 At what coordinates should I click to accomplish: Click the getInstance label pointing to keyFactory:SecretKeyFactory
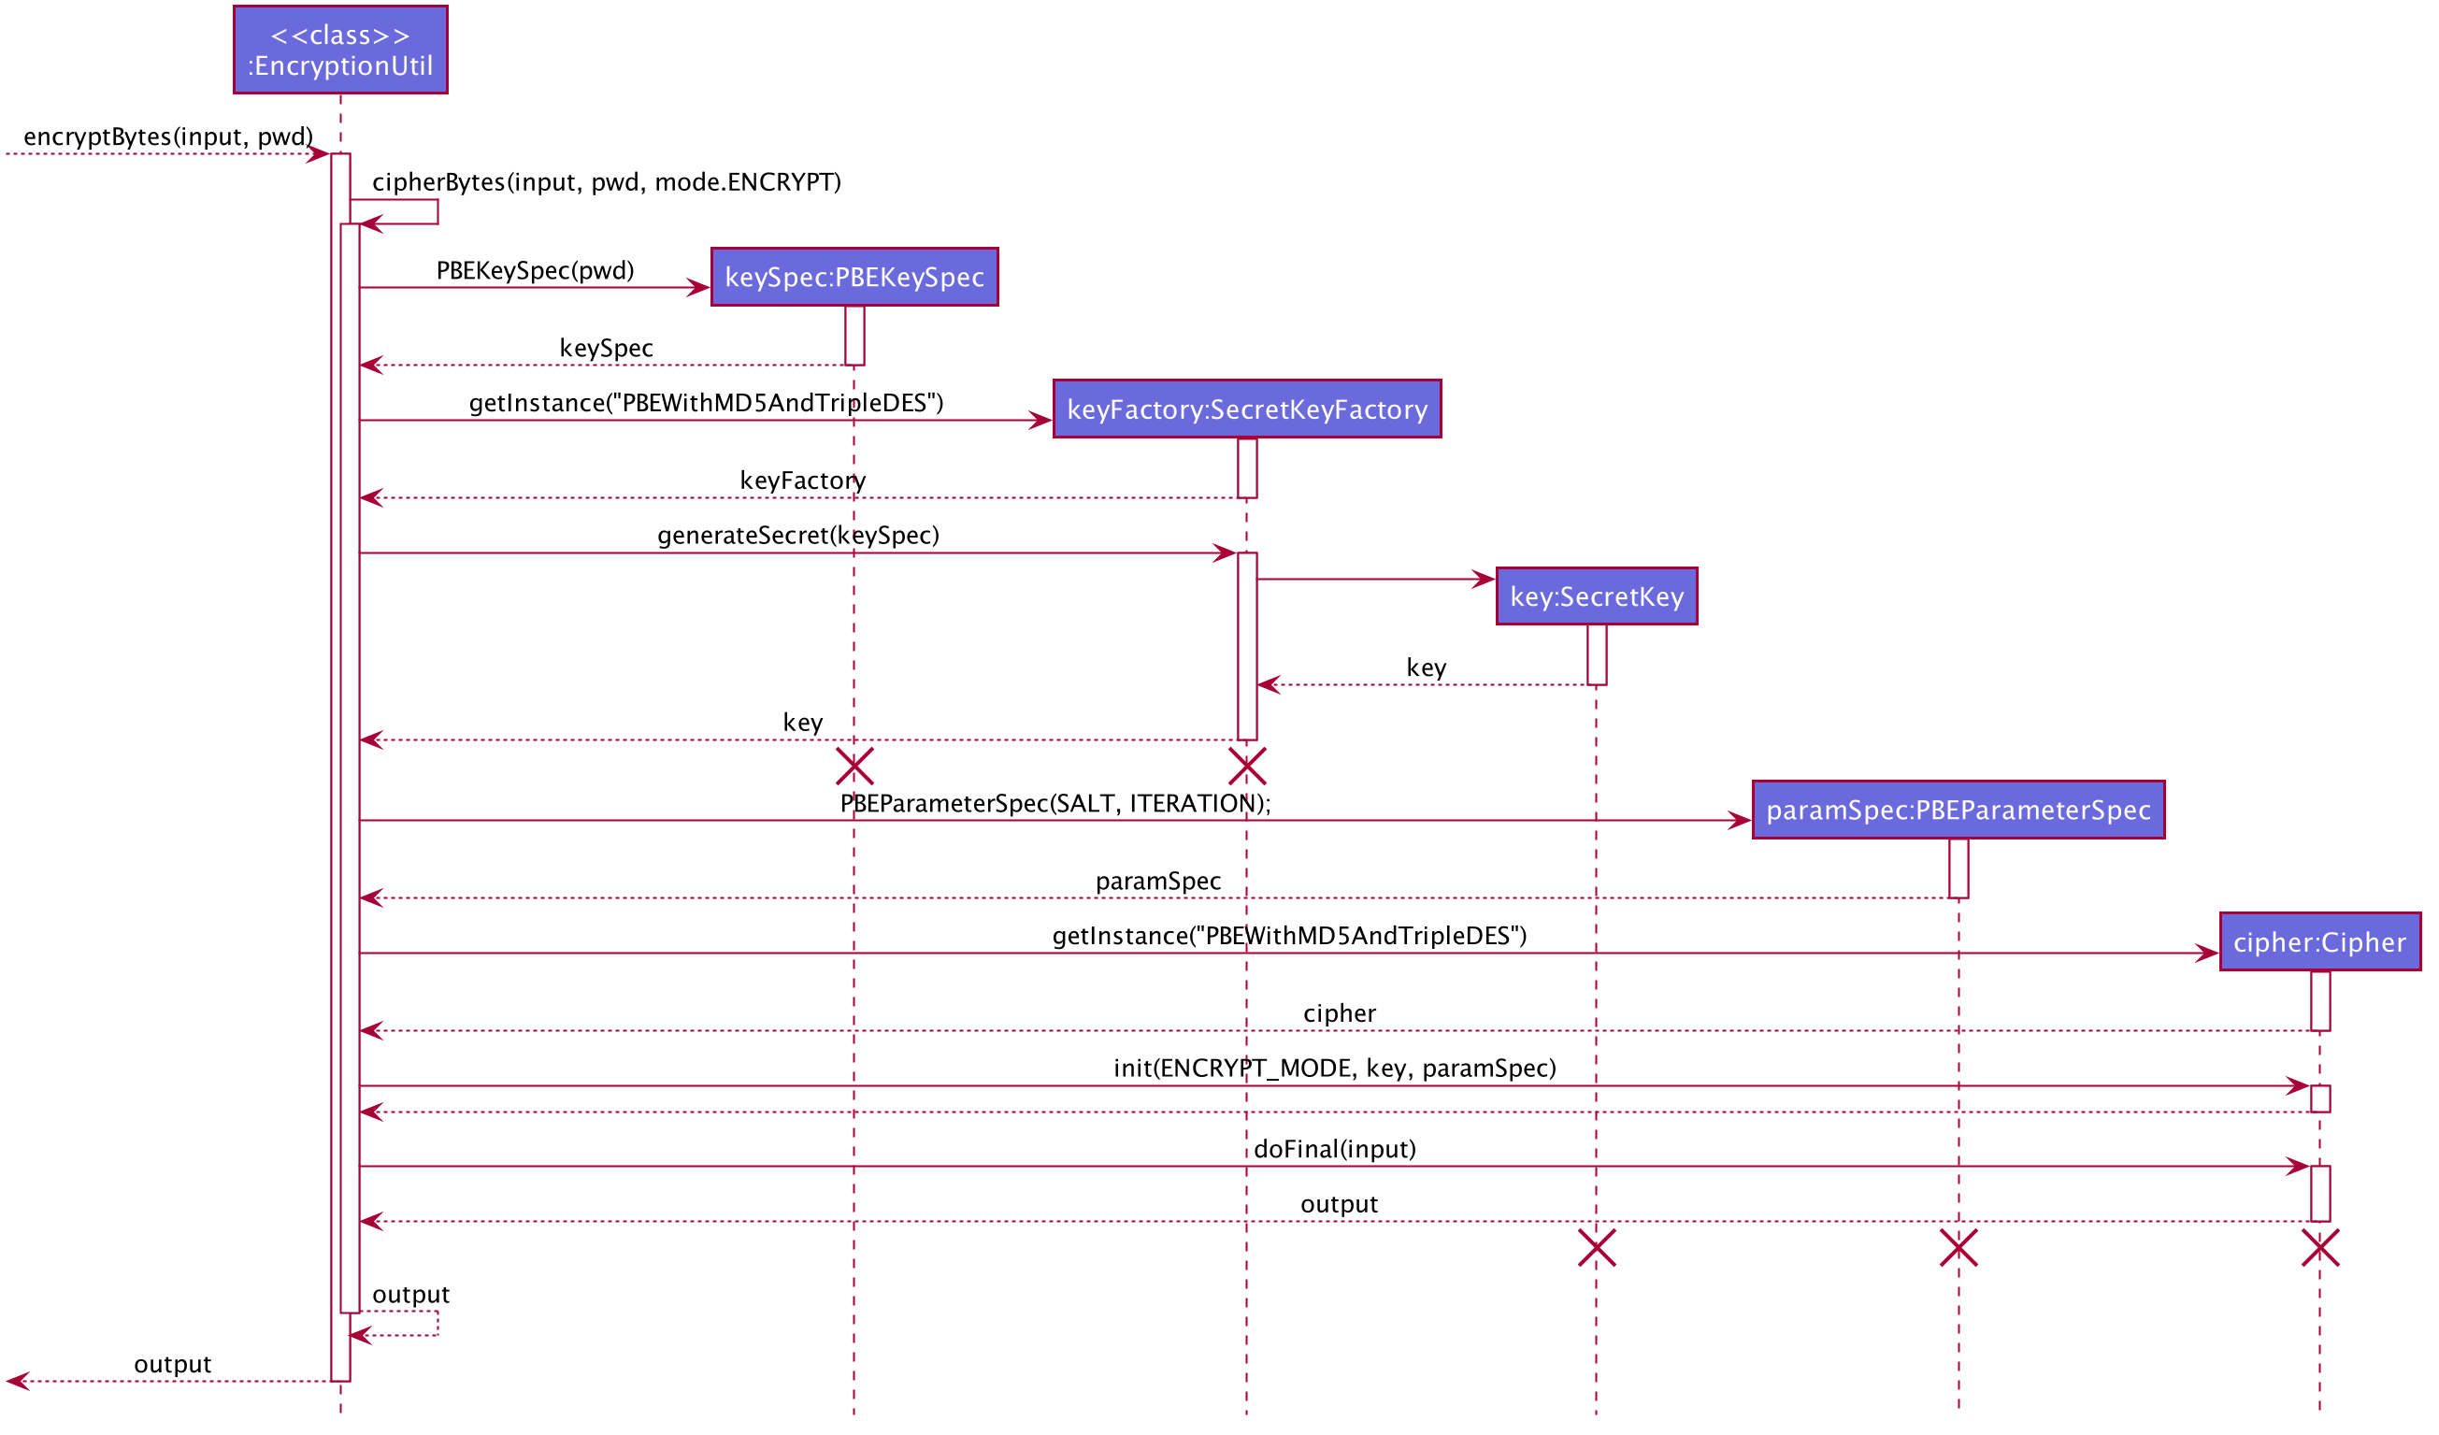(709, 405)
